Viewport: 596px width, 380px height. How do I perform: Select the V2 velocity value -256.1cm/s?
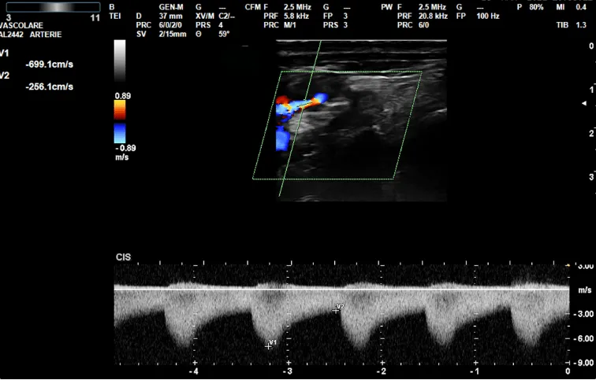50,87
